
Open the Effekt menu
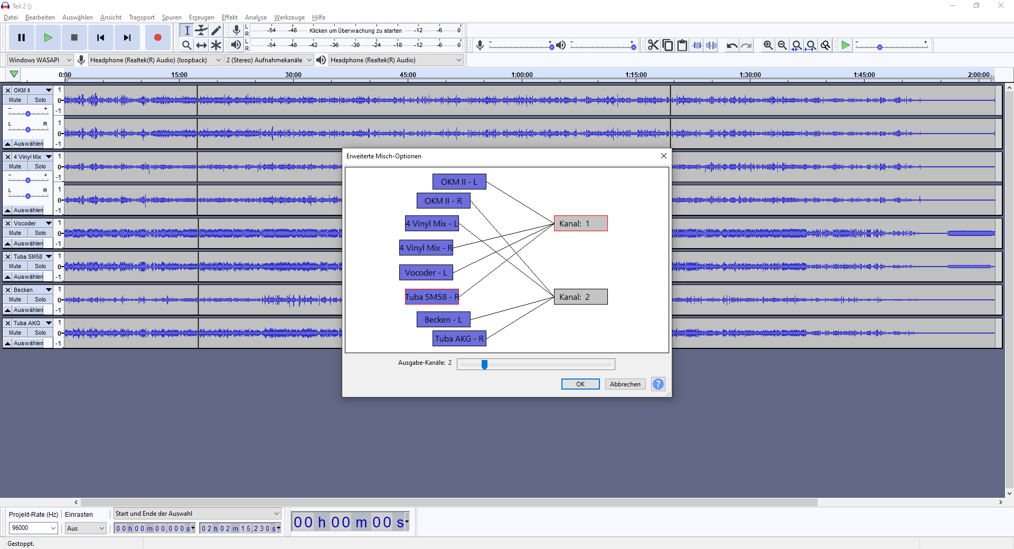tap(229, 17)
